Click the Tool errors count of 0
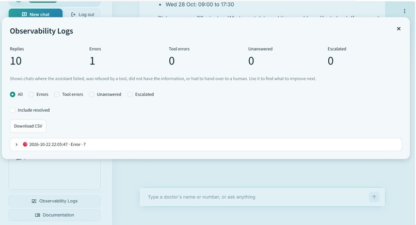The height and width of the screenshot is (225, 416). [172, 61]
